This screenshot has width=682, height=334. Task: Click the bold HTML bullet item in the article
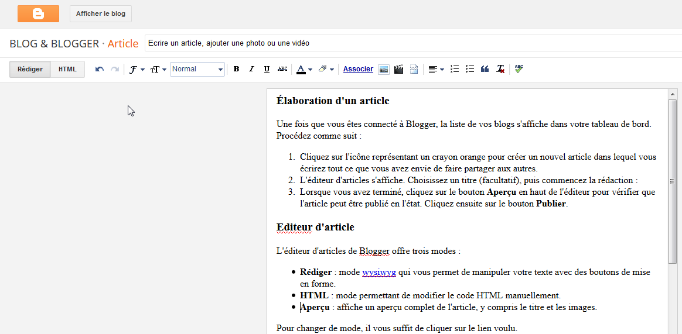[314, 296]
